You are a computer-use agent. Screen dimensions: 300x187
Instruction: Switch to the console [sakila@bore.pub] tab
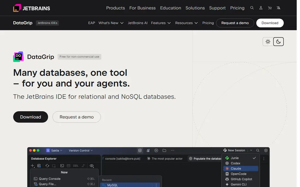tap(123, 159)
